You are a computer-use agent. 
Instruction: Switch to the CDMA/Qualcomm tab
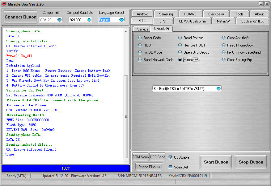coord(192,21)
